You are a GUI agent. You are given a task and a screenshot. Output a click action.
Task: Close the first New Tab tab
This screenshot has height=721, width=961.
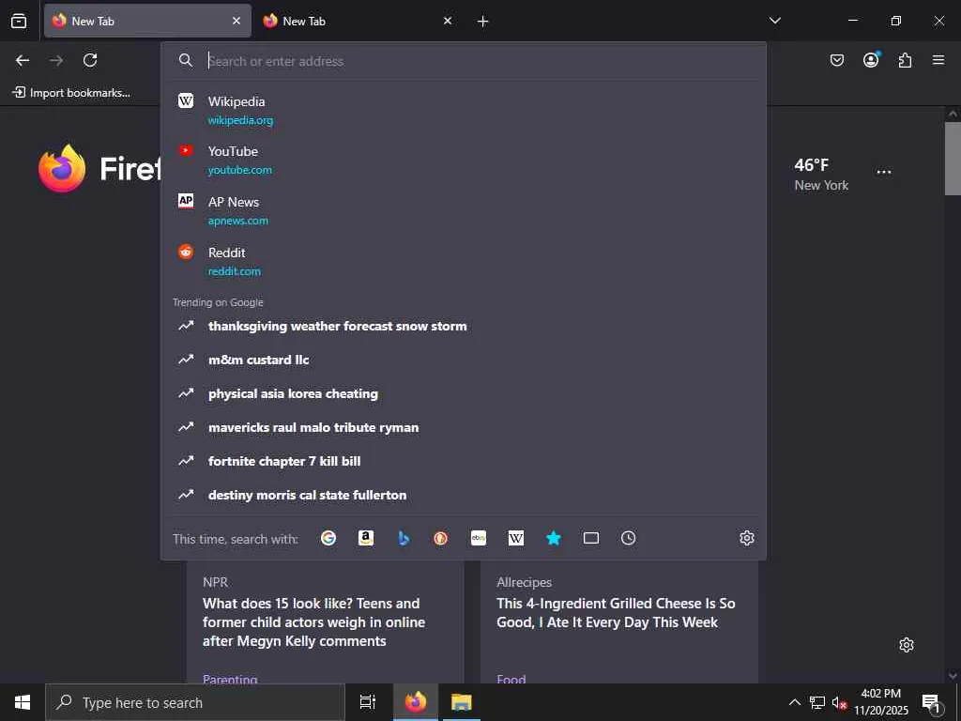236,21
